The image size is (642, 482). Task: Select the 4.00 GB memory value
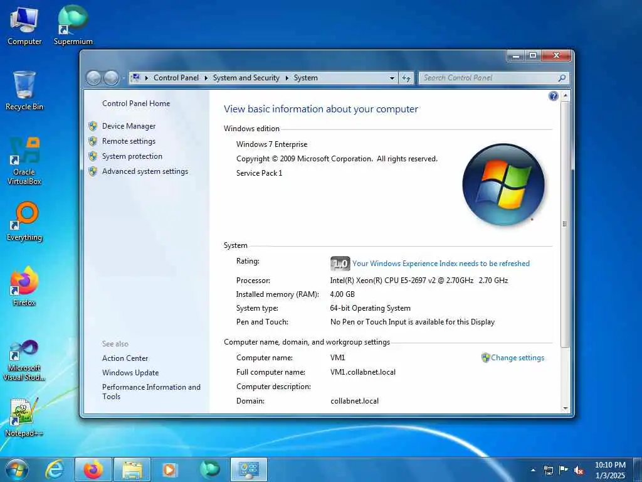click(342, 294)
